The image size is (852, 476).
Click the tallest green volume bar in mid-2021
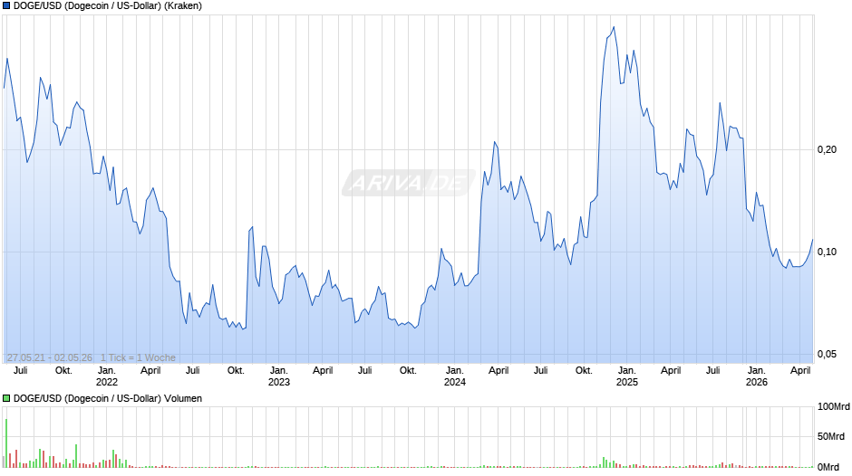(6, 443)
